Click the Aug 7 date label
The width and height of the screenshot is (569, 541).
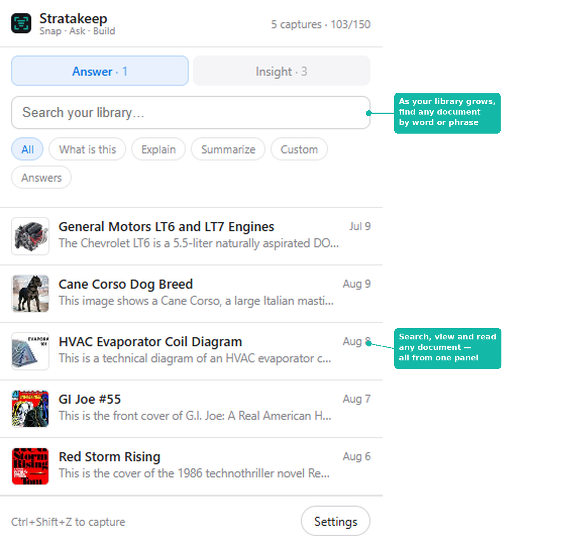tap(357, 399)
